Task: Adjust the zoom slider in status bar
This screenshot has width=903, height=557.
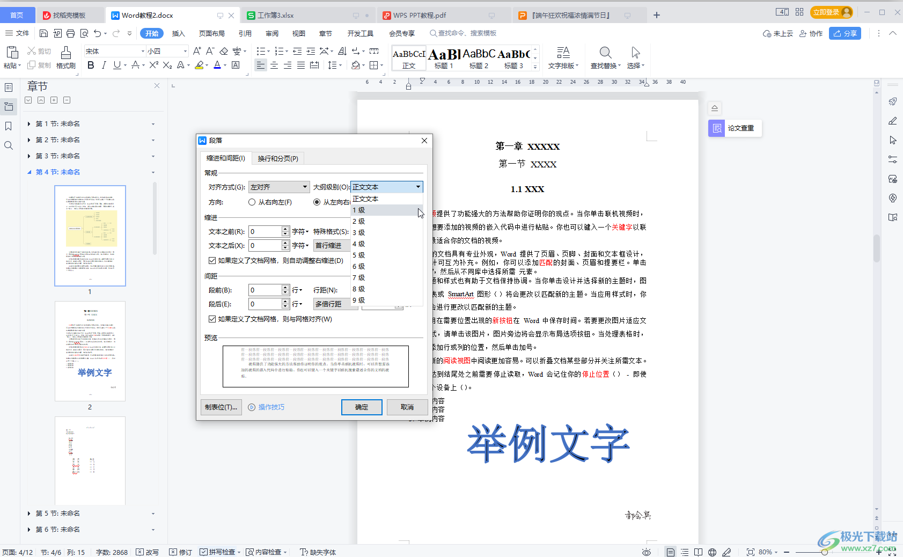Action: pos(824,552)
